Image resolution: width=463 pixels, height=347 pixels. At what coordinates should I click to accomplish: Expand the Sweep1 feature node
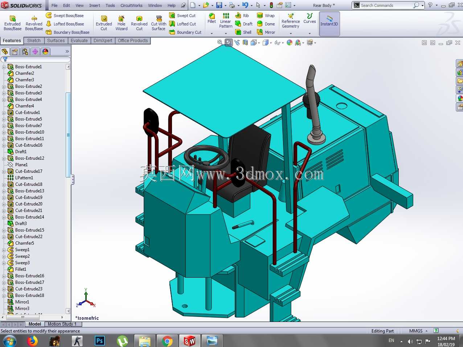point(4,250)
